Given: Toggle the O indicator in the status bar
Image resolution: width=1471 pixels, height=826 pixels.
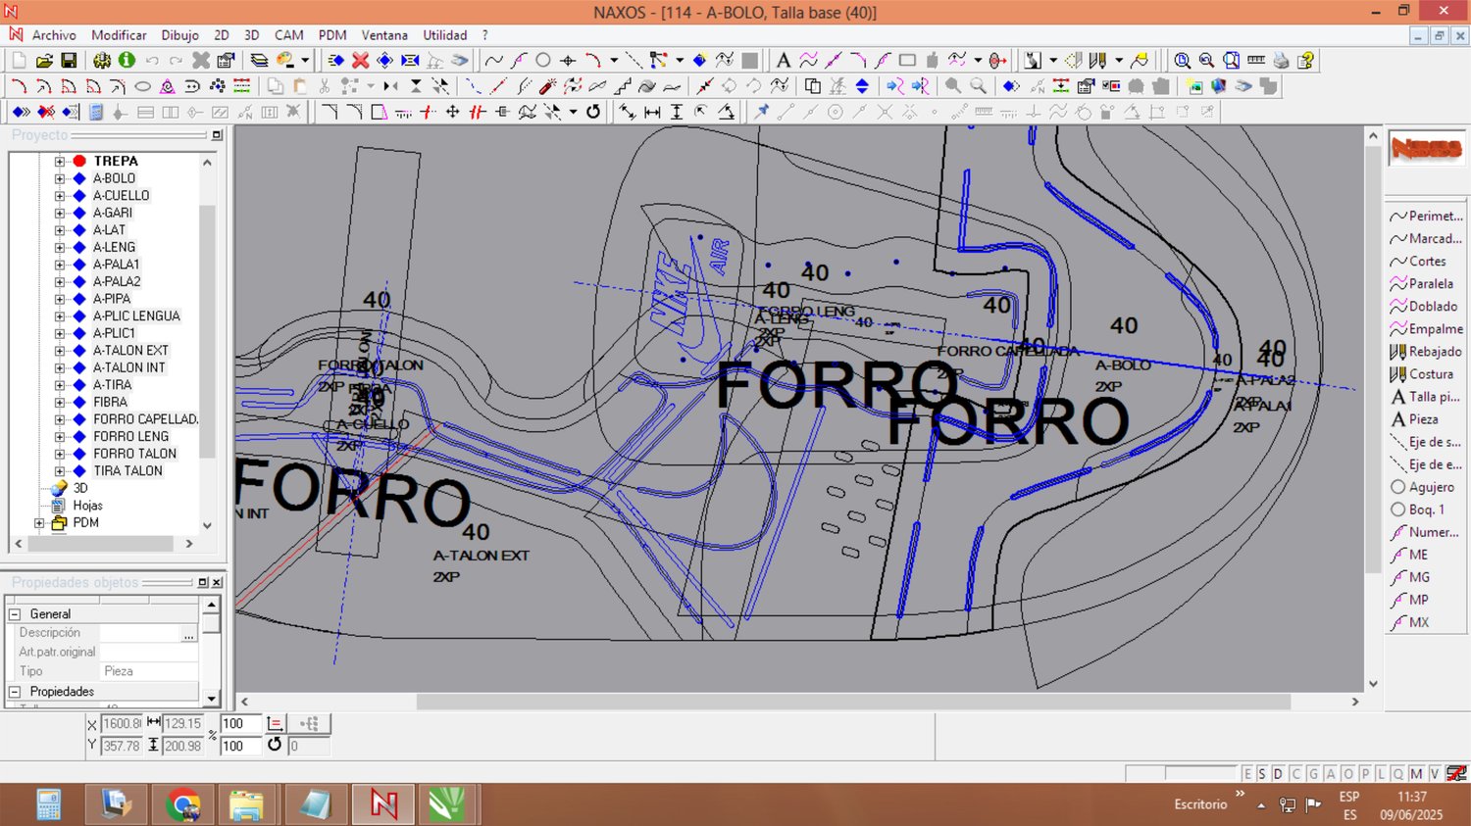Looking at the screenshot, I should coord(1347,774).
